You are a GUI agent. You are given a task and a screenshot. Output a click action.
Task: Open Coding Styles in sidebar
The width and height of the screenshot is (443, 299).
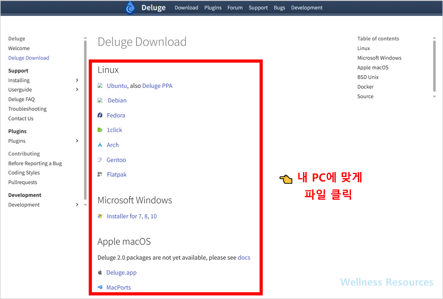[x=24, y=172]
